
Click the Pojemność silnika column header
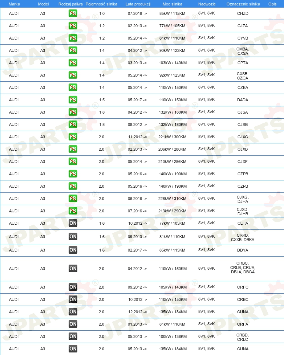click(101, 4)
